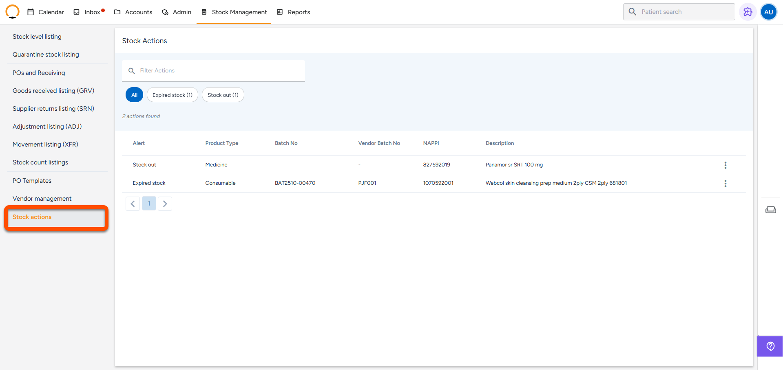Viewport: 783px width, 370px height.
Task: Switch to the Calendar tab
Action: click(x=46, y=12)
